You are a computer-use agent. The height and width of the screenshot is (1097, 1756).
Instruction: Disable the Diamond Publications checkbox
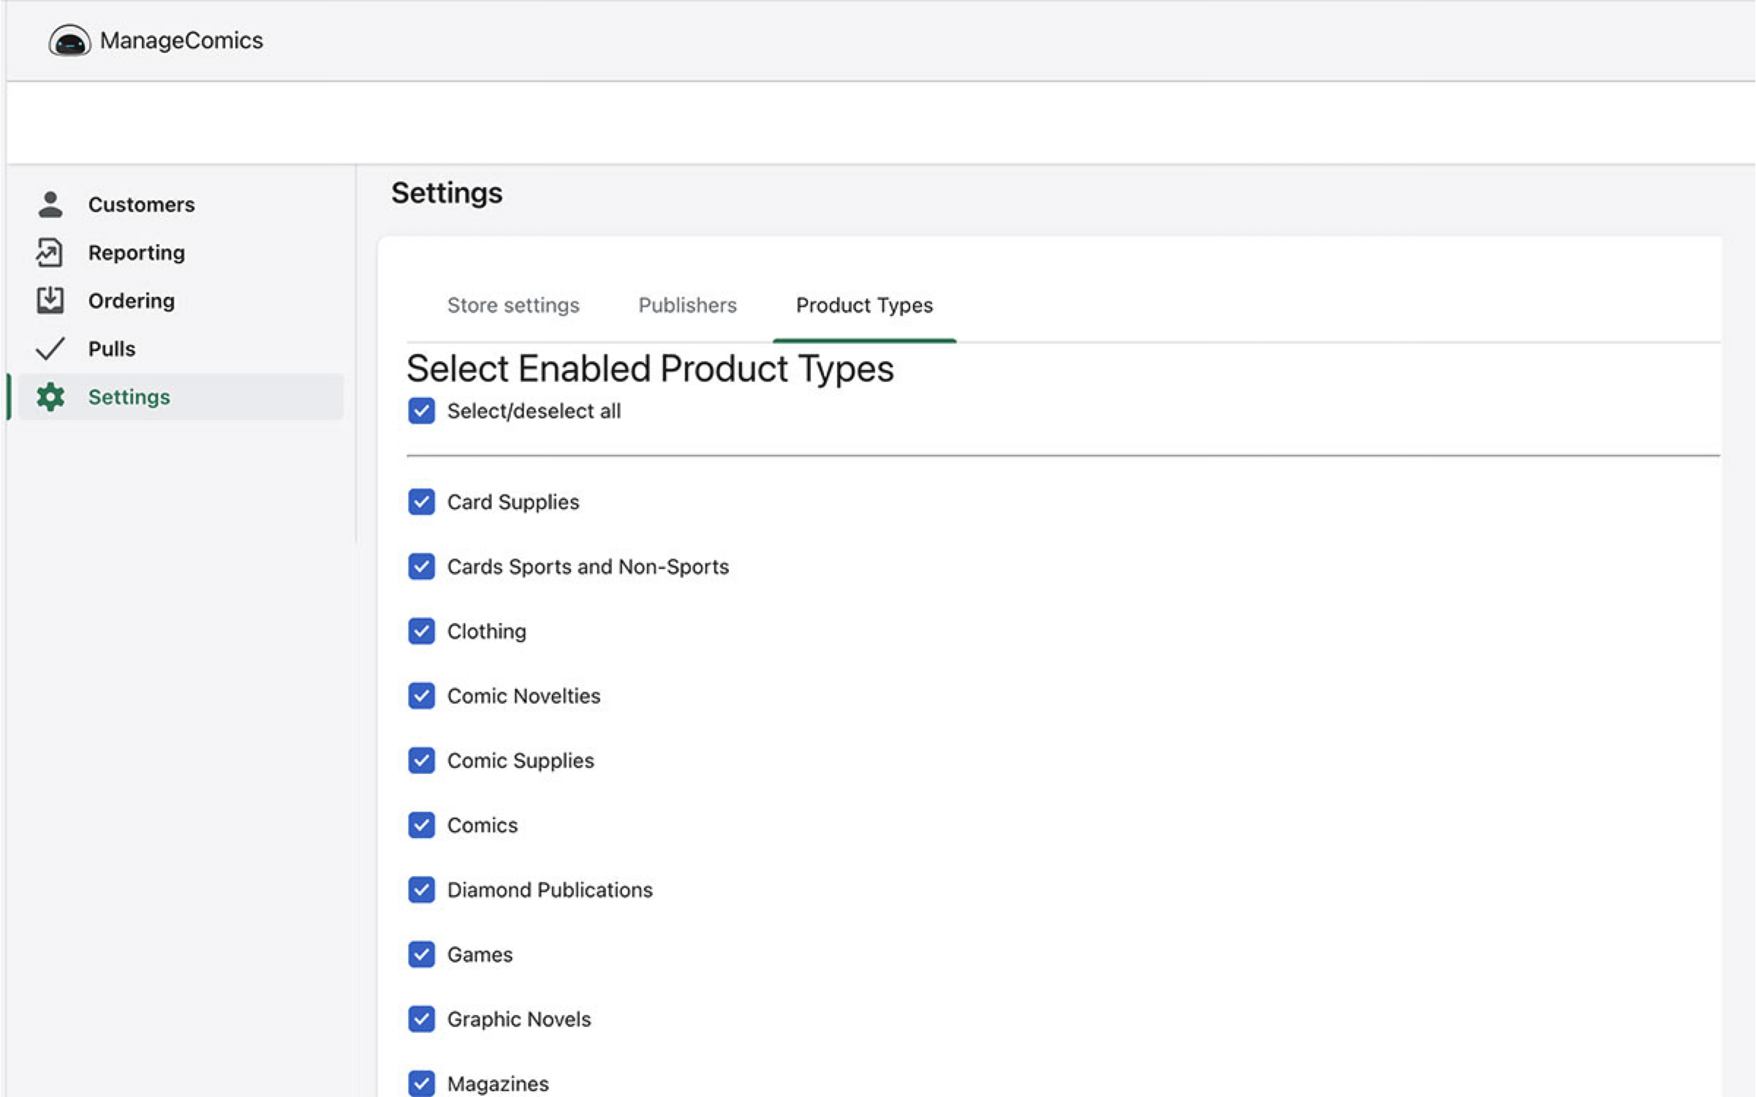point(421,889)
